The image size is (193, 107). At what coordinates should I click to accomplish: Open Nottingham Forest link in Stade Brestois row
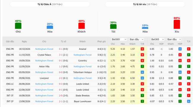[44, 95]
